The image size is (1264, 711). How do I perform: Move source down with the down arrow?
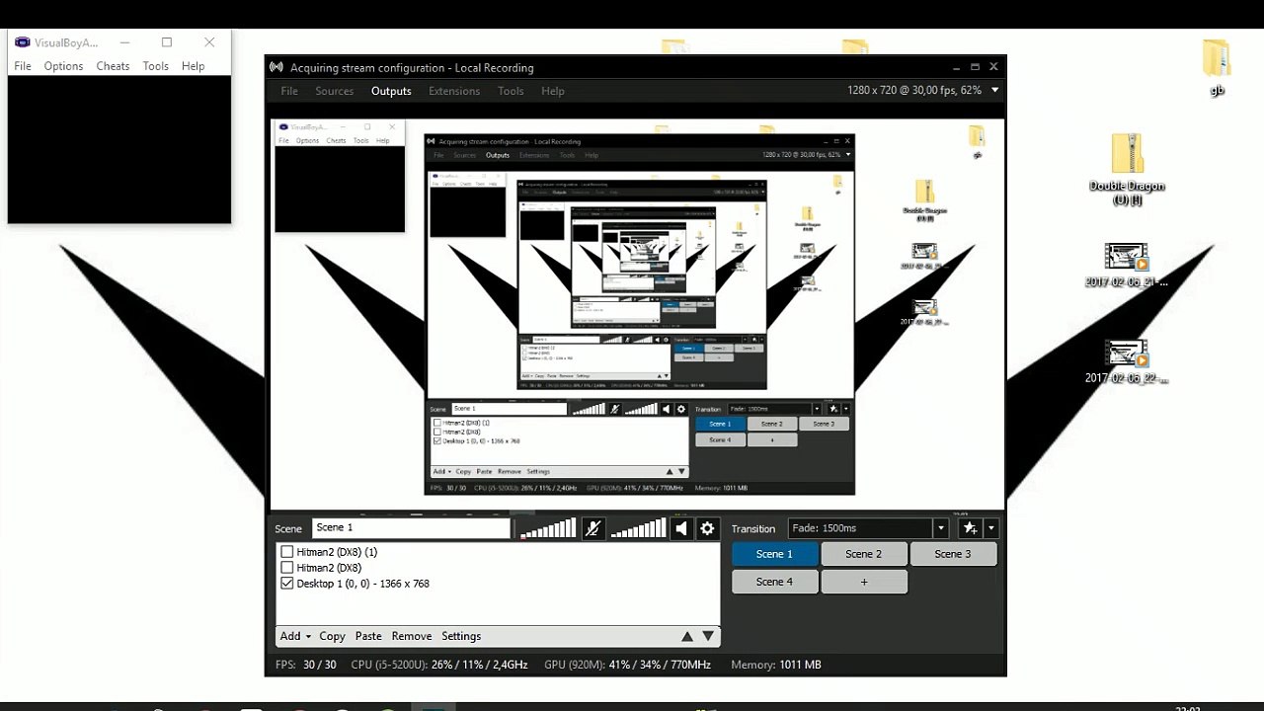708,637
